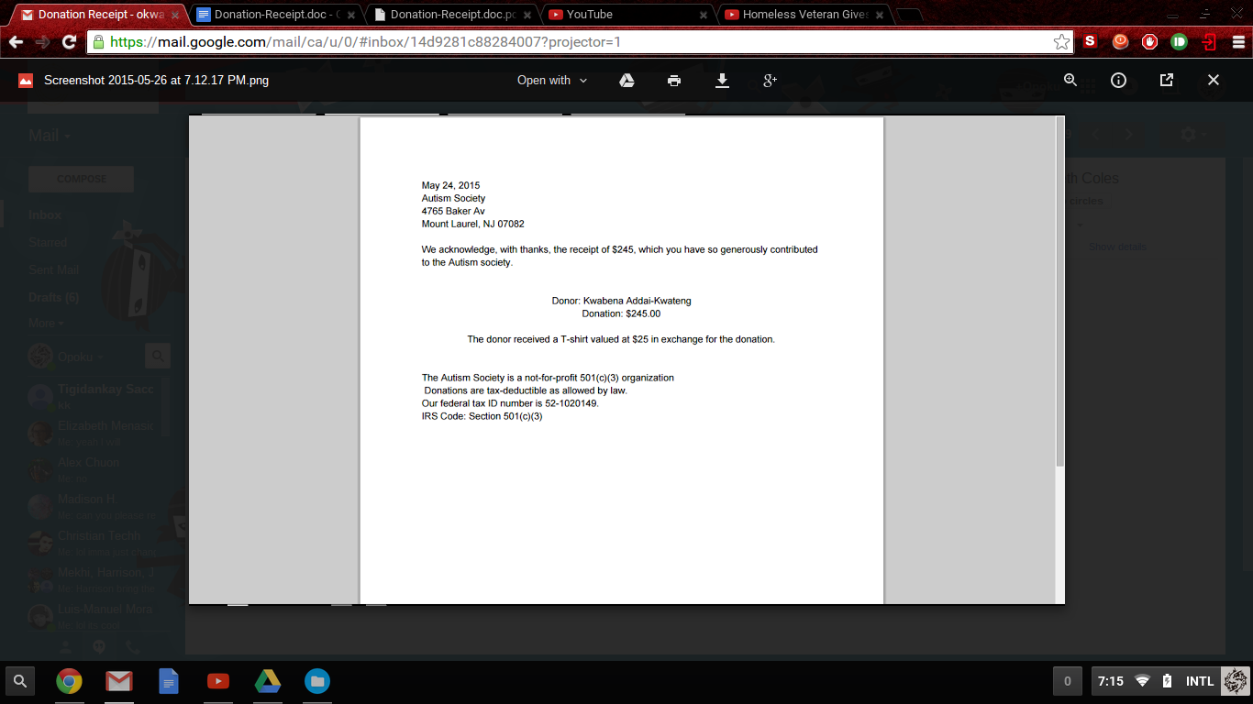The image size is (1253, 704).
Task: Open the dimmed Inbox folder link
Action: click(45, 215)
